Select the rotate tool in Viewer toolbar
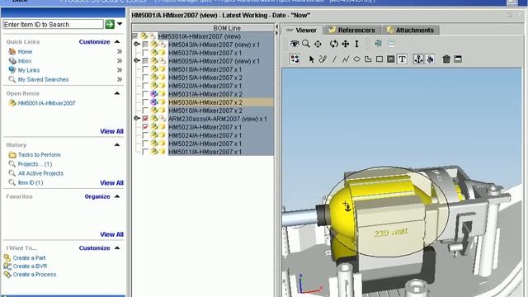The image size is (528, 297). (x=333, y=44)
